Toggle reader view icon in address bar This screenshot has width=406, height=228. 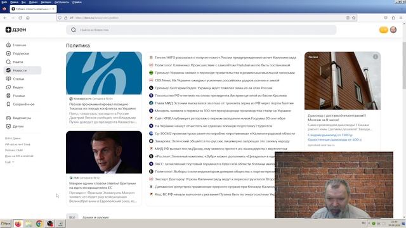(348, 18)
